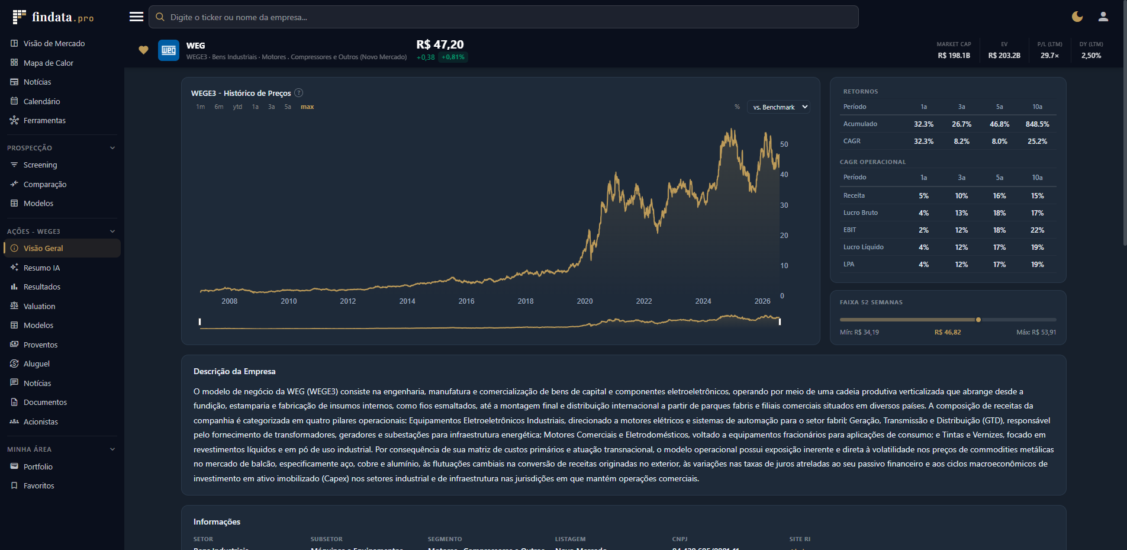This screenshot has width=1127, height=550.
Task: Click the Acionistas people icon
Action: coord(14,422)
